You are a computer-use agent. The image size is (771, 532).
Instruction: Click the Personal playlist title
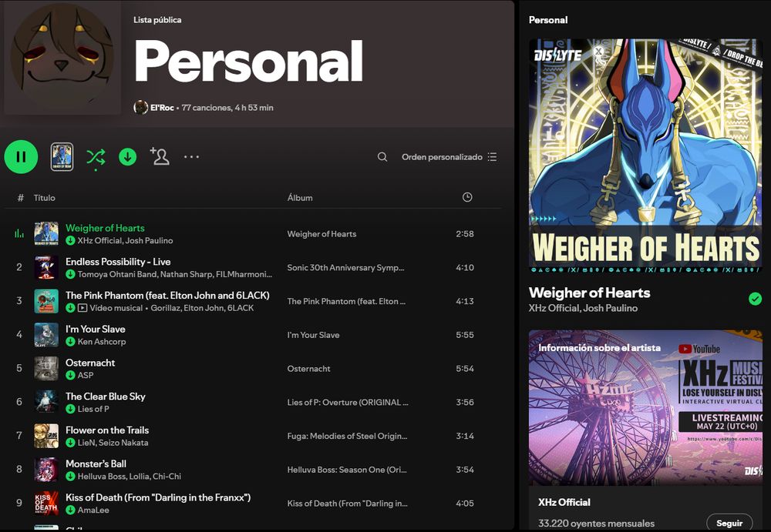pyautogui.click(x=248, y=61)
